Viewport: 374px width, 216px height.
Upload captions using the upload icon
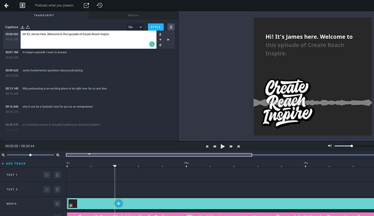[28, 27]
